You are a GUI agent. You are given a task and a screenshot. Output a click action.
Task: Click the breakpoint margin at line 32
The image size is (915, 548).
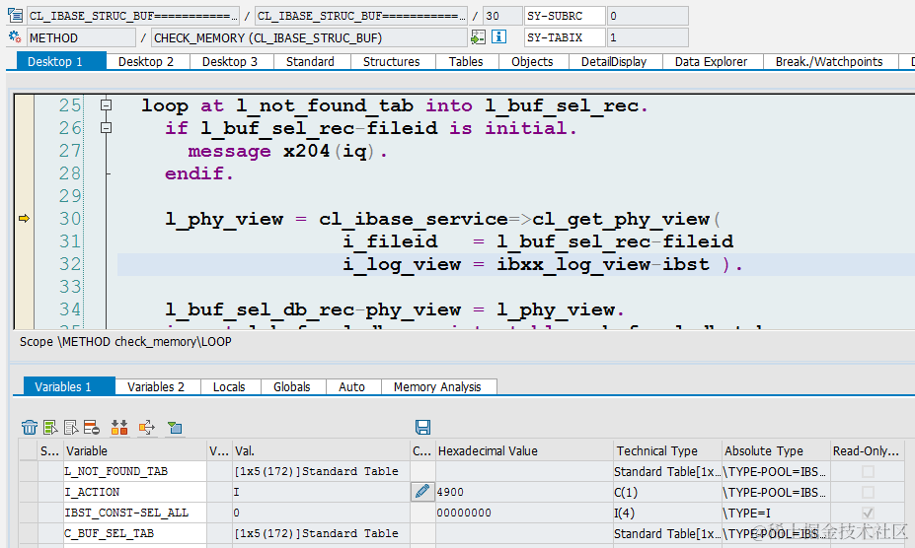(x=24, y=264)
